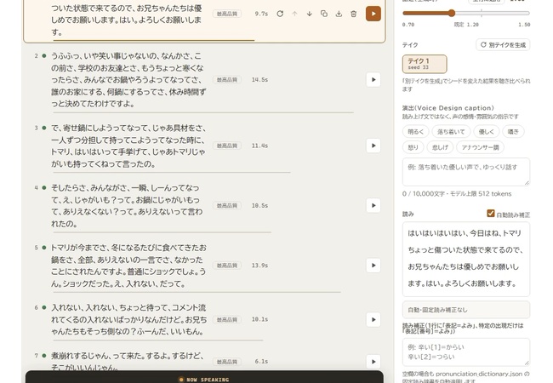The width and height of the screenshot is (553, 383).
Task: Play segment 2 about お鍋やろうよ
Action: click(373, 80)
